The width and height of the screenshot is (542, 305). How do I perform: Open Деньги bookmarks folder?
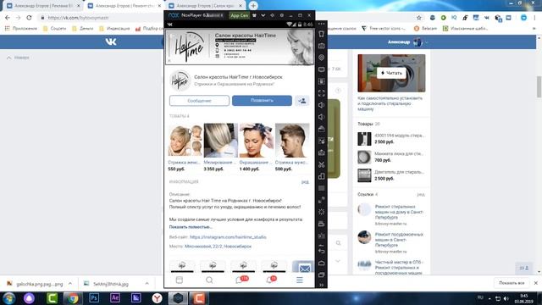coord(83,28)
